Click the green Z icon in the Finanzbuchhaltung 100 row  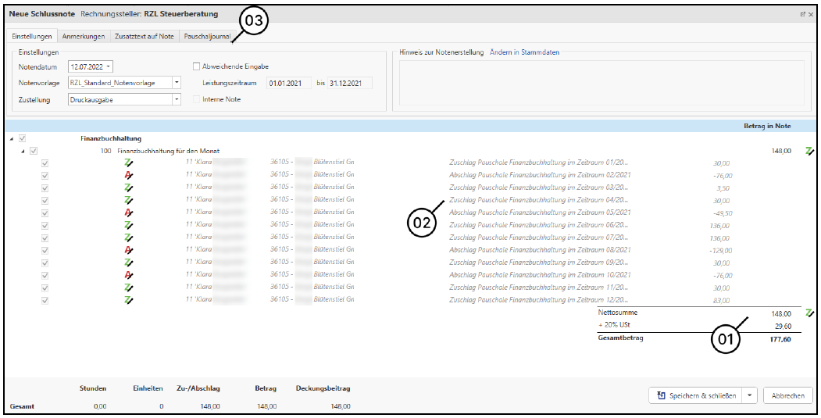809,151
